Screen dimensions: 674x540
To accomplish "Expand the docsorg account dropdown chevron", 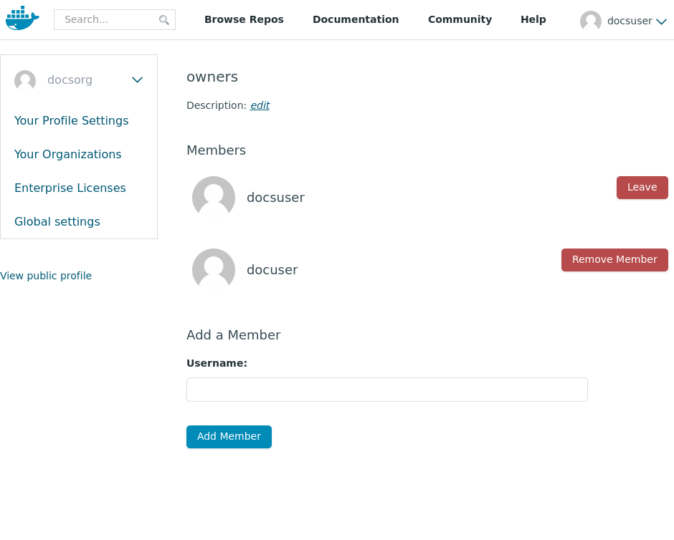I will (x=137, y=80).
